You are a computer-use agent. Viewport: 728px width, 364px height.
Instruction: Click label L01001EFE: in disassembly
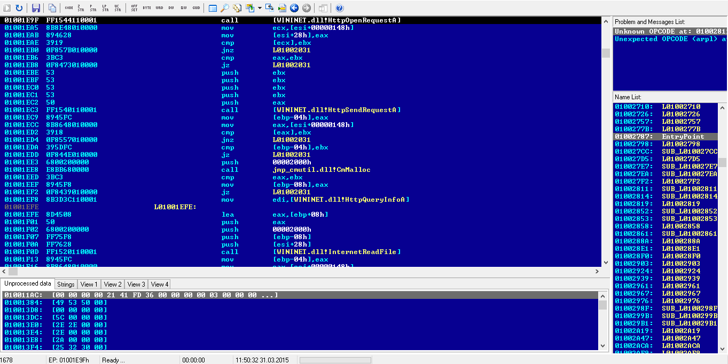pos(175,207)
